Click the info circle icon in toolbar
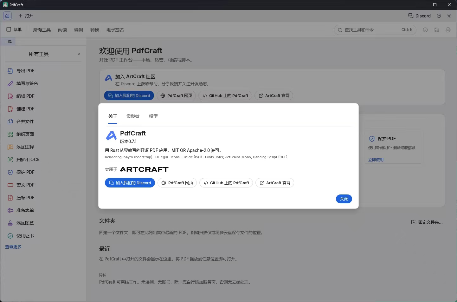 (x=425, y=30)
